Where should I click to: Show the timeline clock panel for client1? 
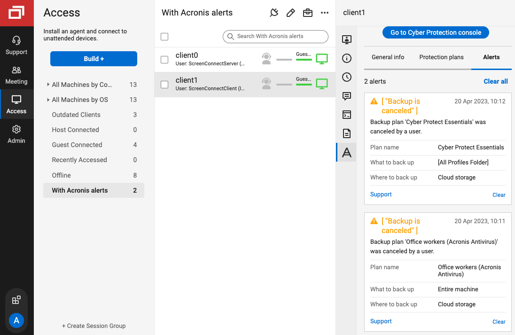pyautogui.click(x=346, y=76)
